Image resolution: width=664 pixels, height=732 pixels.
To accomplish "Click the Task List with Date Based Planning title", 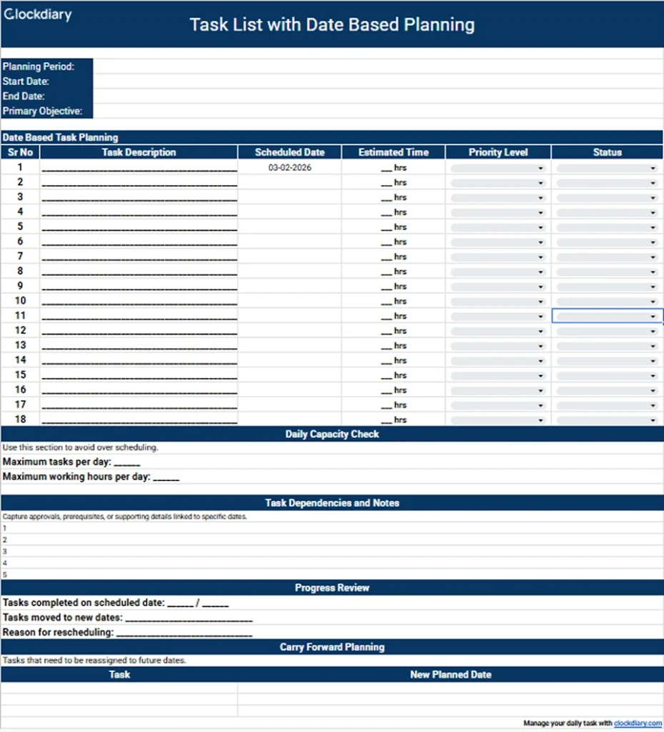I will (332, 25).
